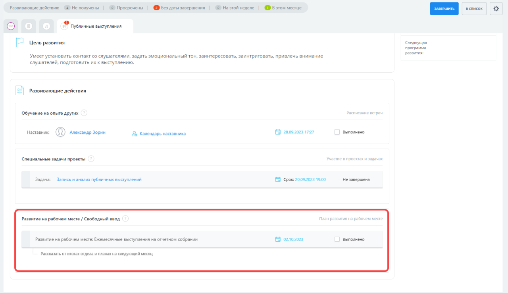
Task: Click План развития на рабочем месте label
Action: [x=351, y=218]
